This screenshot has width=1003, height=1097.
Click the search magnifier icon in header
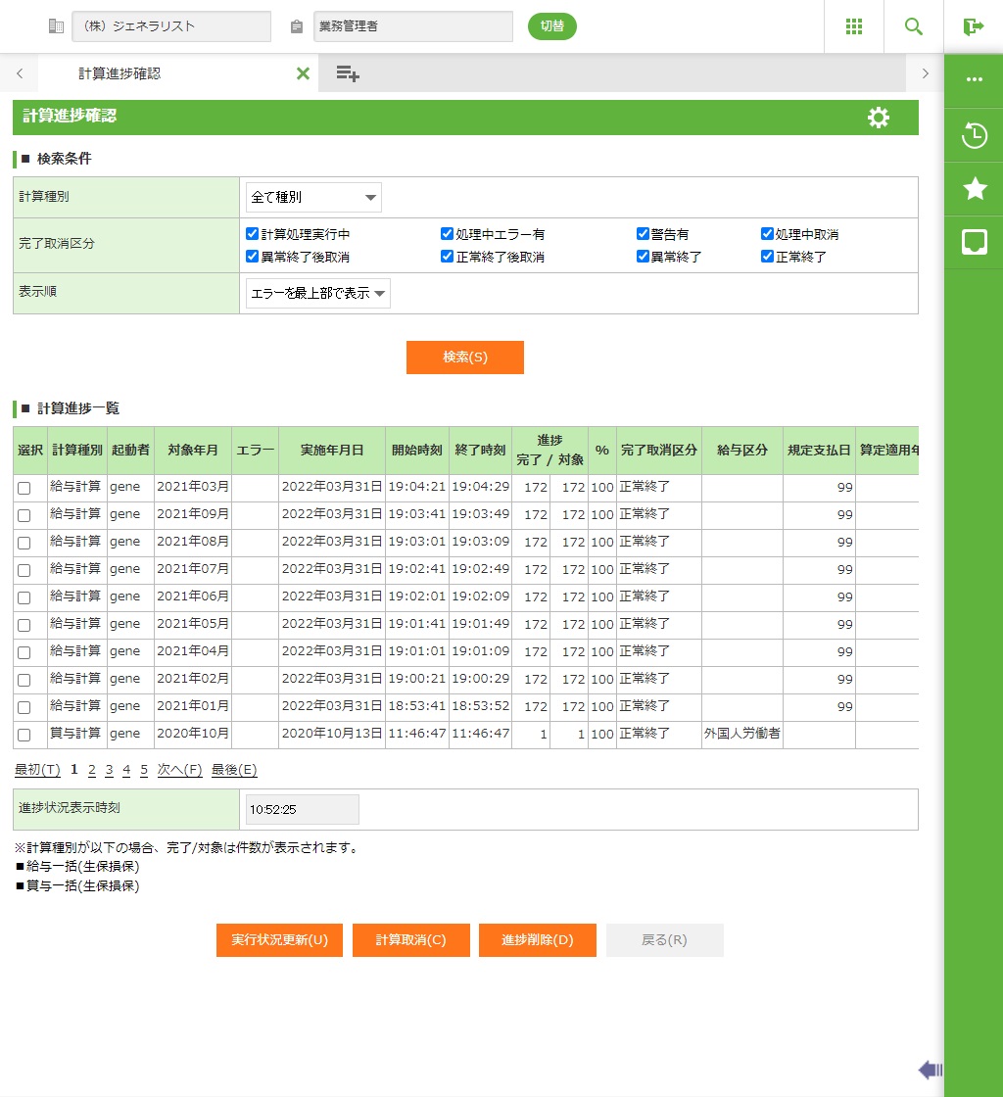tap(914, 26)
